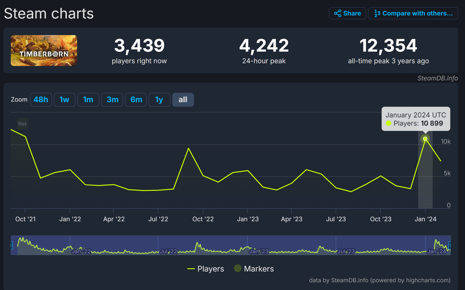Choose the 3m zoom range
Screen dimensions: 465x290
(x=112, y=100)
